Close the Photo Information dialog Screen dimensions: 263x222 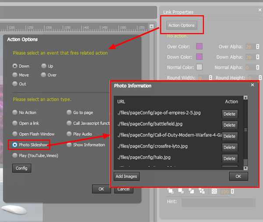[x=252, y=85]
